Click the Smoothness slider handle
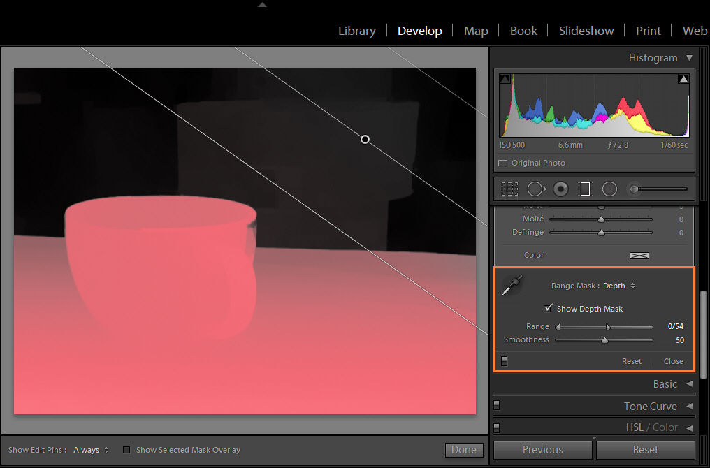710x468 pixels. point(604,340)
